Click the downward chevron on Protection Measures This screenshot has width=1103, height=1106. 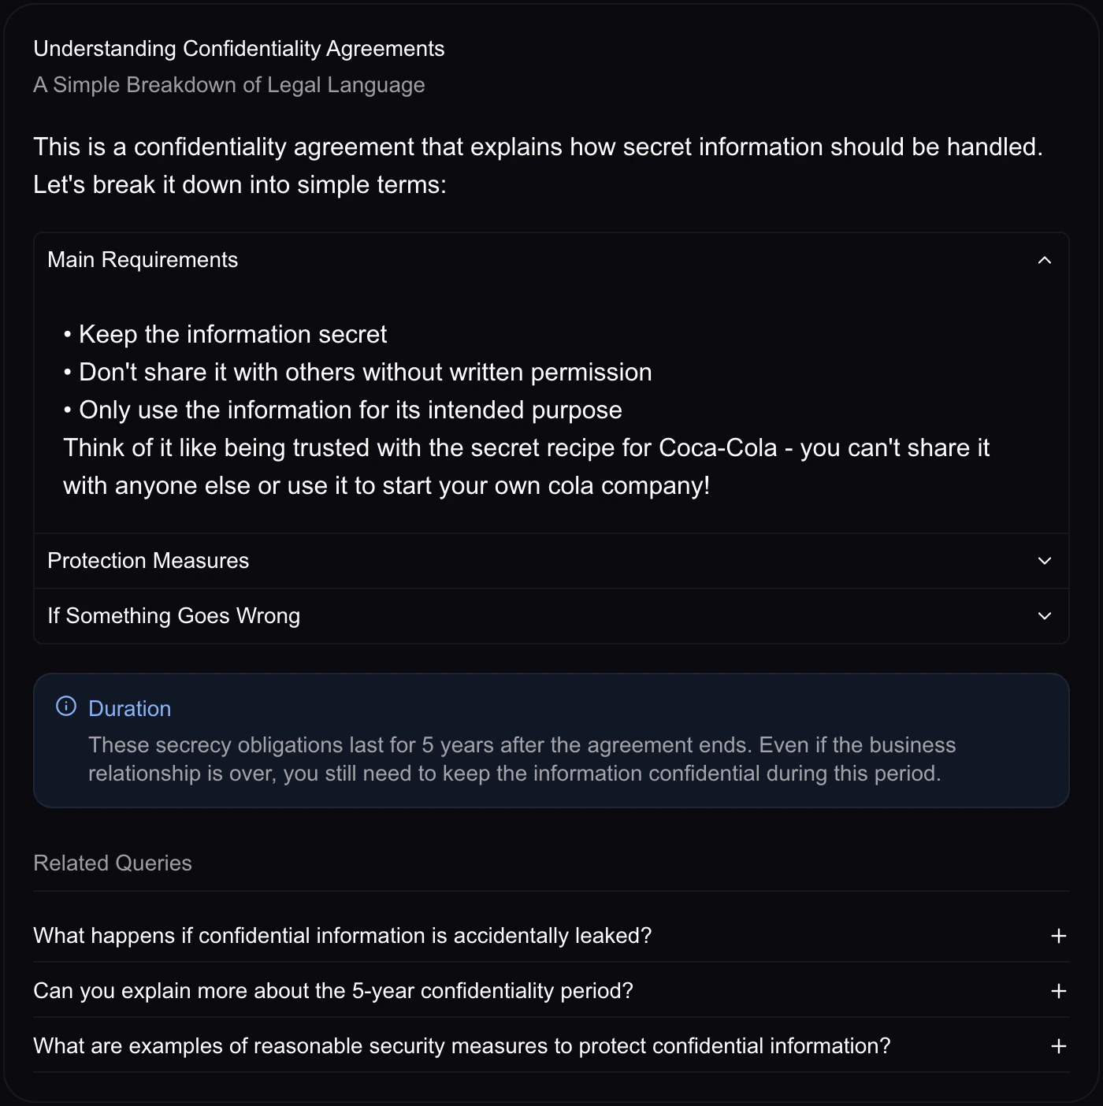pyautogui.click(x=1045, y=561)
